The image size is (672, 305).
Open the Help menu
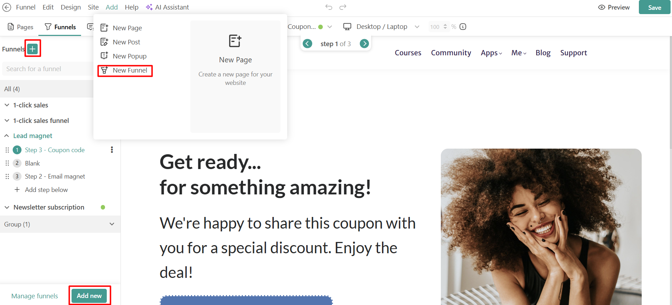[x=131, y=7]
